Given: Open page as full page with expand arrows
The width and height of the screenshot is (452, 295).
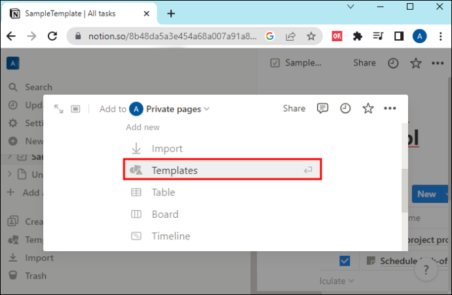Looking at the screenshot, I should 59,109.
